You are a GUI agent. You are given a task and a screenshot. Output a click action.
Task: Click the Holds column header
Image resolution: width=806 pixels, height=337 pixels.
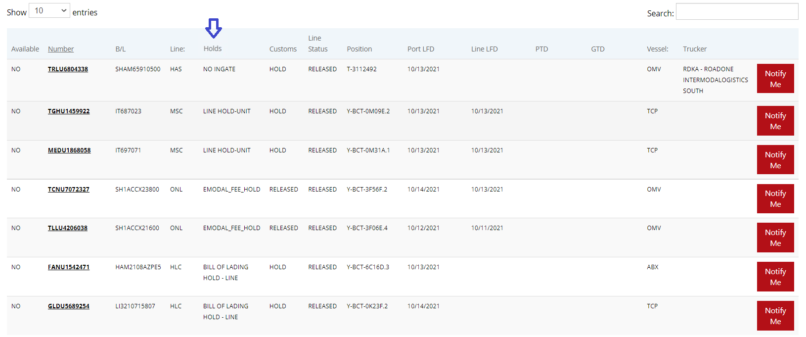[x=213, y=48]
